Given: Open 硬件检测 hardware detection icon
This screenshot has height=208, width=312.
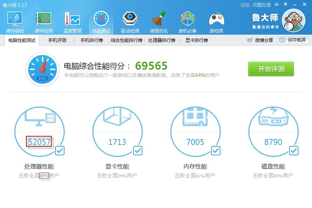Looking at the screenshot, I should 44,18.
